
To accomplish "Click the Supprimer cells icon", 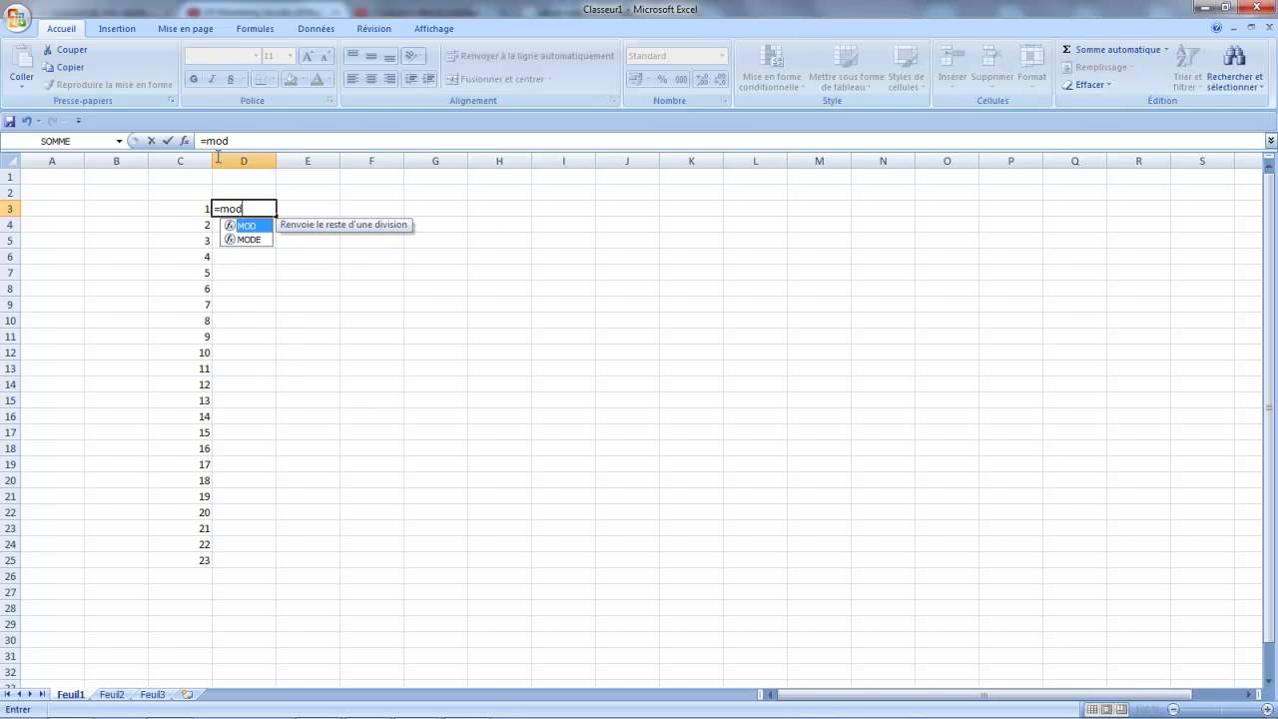I will (x=991, y=57).
